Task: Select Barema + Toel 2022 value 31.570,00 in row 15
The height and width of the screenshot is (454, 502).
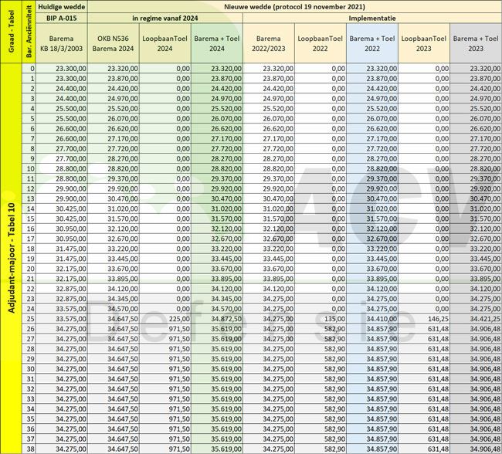Action: coord(372,219)
